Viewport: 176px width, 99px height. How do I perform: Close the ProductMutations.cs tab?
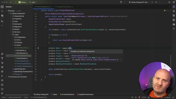pos(52,7)
